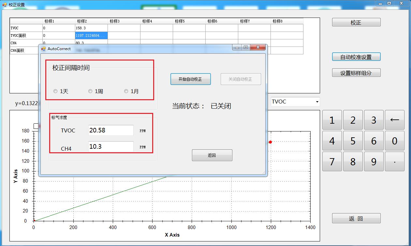Select the 1月 interval radio button
The image size is (411, 246).
[x=126, y=91]
